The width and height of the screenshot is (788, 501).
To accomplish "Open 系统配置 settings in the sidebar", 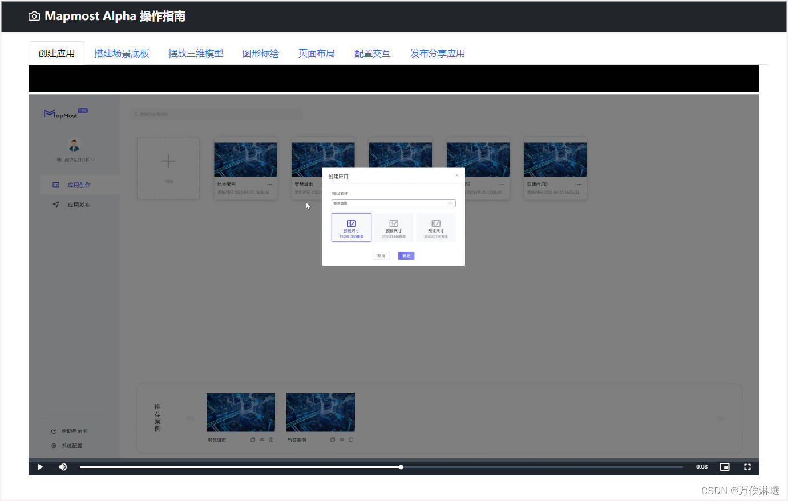I will [72, 446].
